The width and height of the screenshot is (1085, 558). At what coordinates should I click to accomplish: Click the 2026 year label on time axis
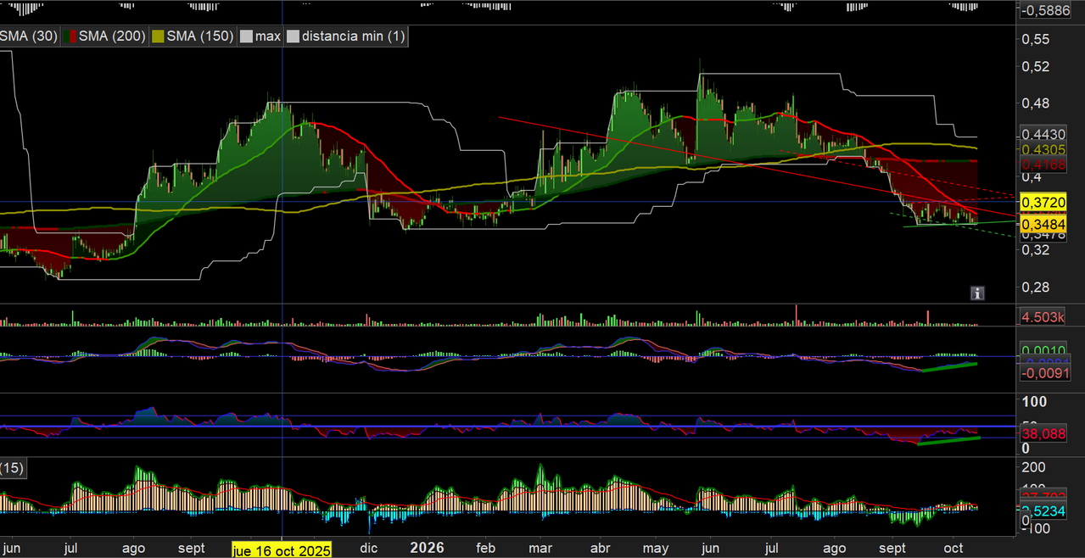pyautogui.click(x=426, y=547)
